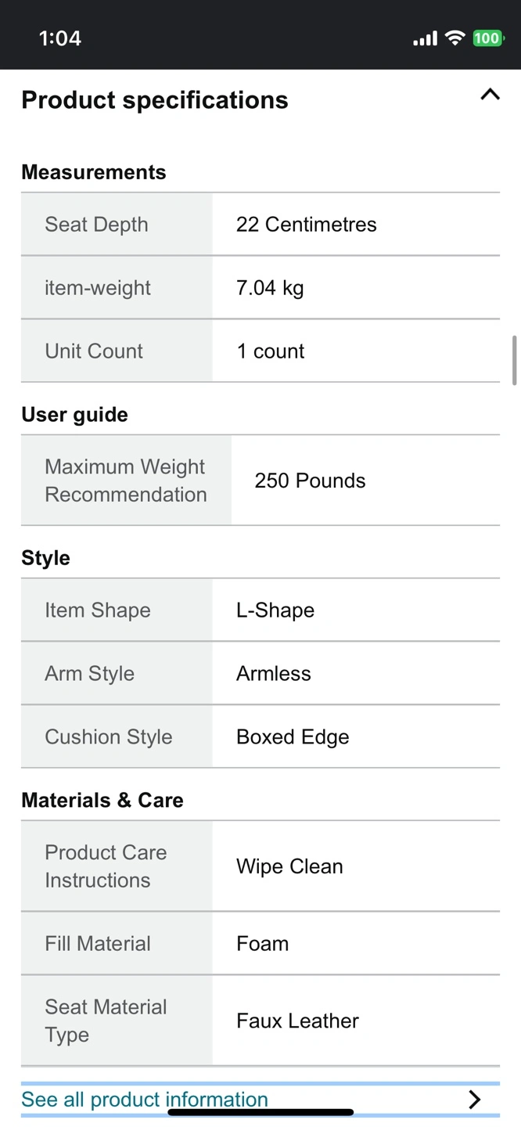
Task: Tap the Product specifications heading
Action: [x=155, y=100]
